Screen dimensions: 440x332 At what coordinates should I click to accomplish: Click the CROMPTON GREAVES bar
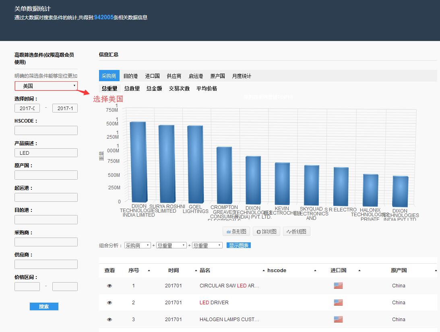coord(225,175)
